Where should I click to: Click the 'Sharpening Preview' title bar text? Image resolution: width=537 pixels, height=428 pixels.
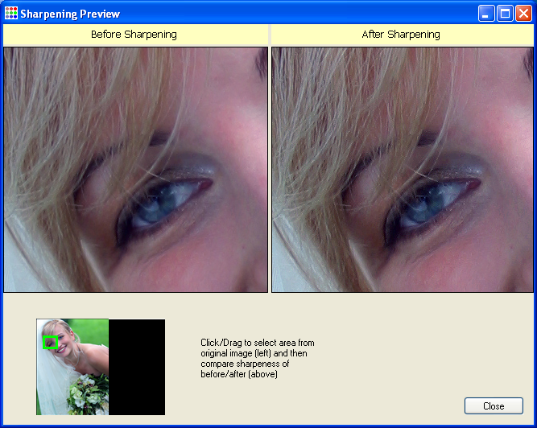coord(70,14)
